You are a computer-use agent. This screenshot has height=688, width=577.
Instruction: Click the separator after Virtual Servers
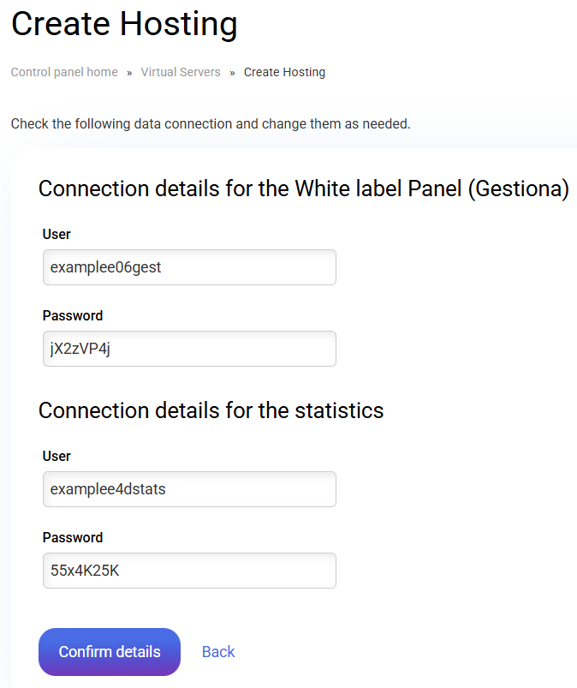coord(232,73)
